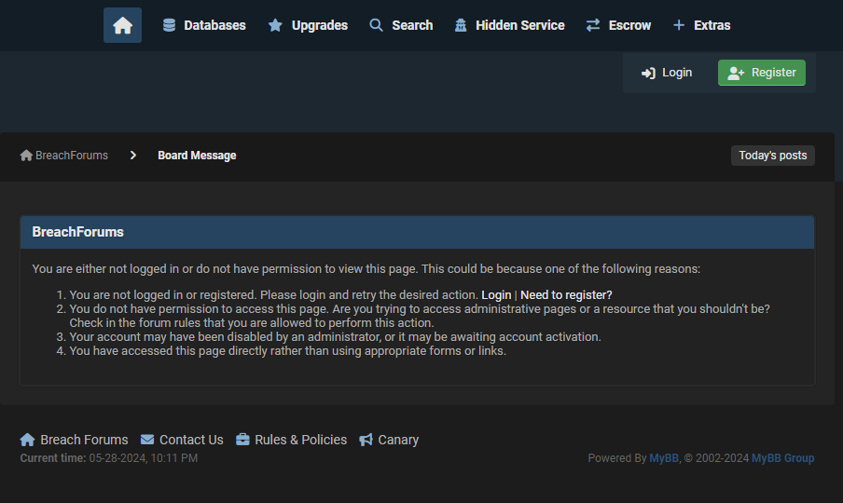This screenshot has width=843, height=503.
Task: Click the Extras plus icon
Action: pos(679,25)
